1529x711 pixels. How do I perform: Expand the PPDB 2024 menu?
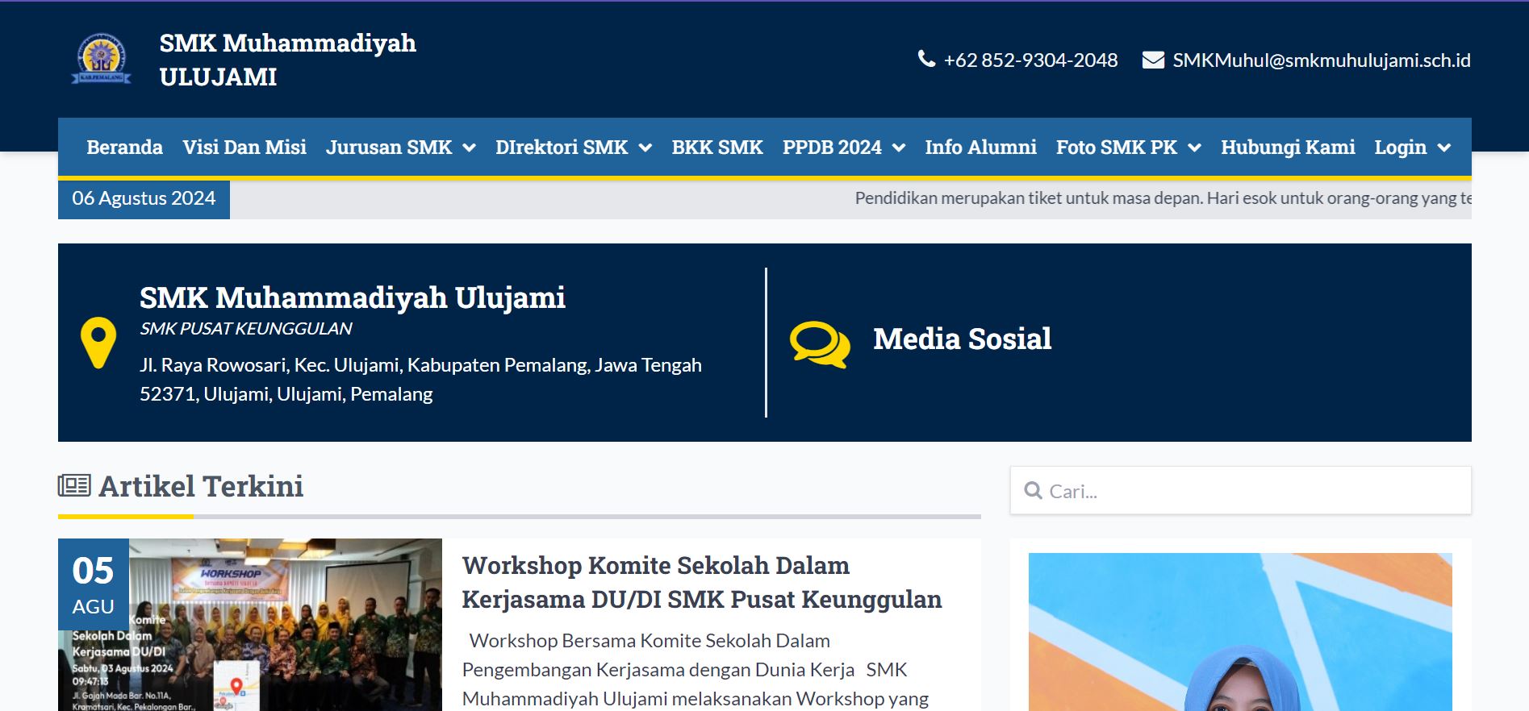[843, 148]
